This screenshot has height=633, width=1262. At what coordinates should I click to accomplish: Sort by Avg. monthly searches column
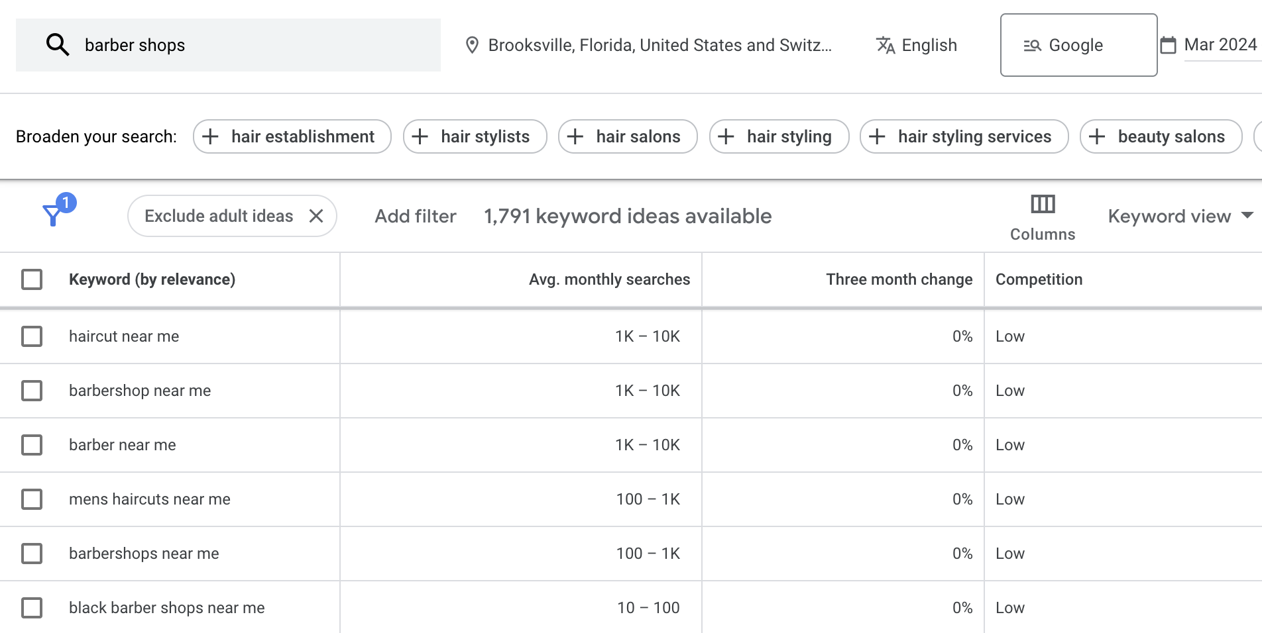point(608,279)
